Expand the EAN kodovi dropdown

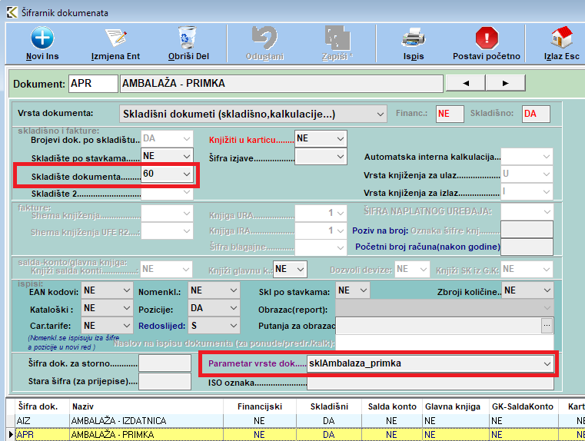[127, 290]
